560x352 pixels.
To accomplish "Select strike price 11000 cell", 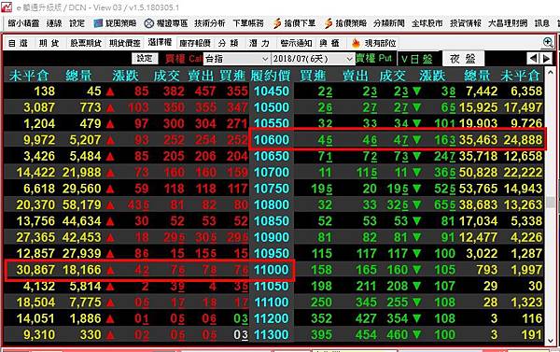I will tap(272, 270).
